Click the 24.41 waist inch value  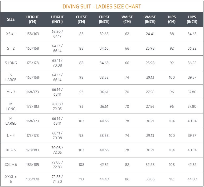(x=150, y=34)
